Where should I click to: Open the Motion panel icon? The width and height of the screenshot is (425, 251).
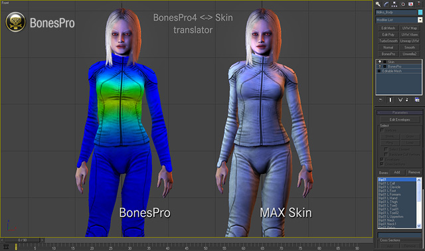coord(403,4)
